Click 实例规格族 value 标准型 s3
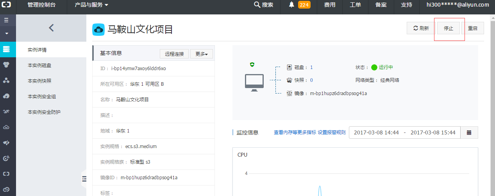The image size is (495, 196). (x=140, y=162)
